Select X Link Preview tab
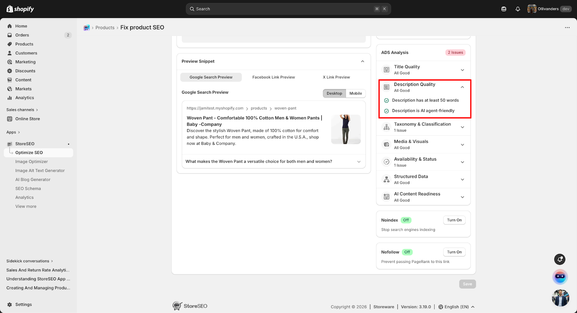 pyautogui.click(x=336, y=77)
